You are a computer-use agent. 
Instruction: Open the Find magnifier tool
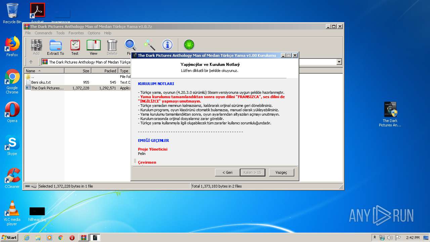pyautogui.click(x=130, y=46)
